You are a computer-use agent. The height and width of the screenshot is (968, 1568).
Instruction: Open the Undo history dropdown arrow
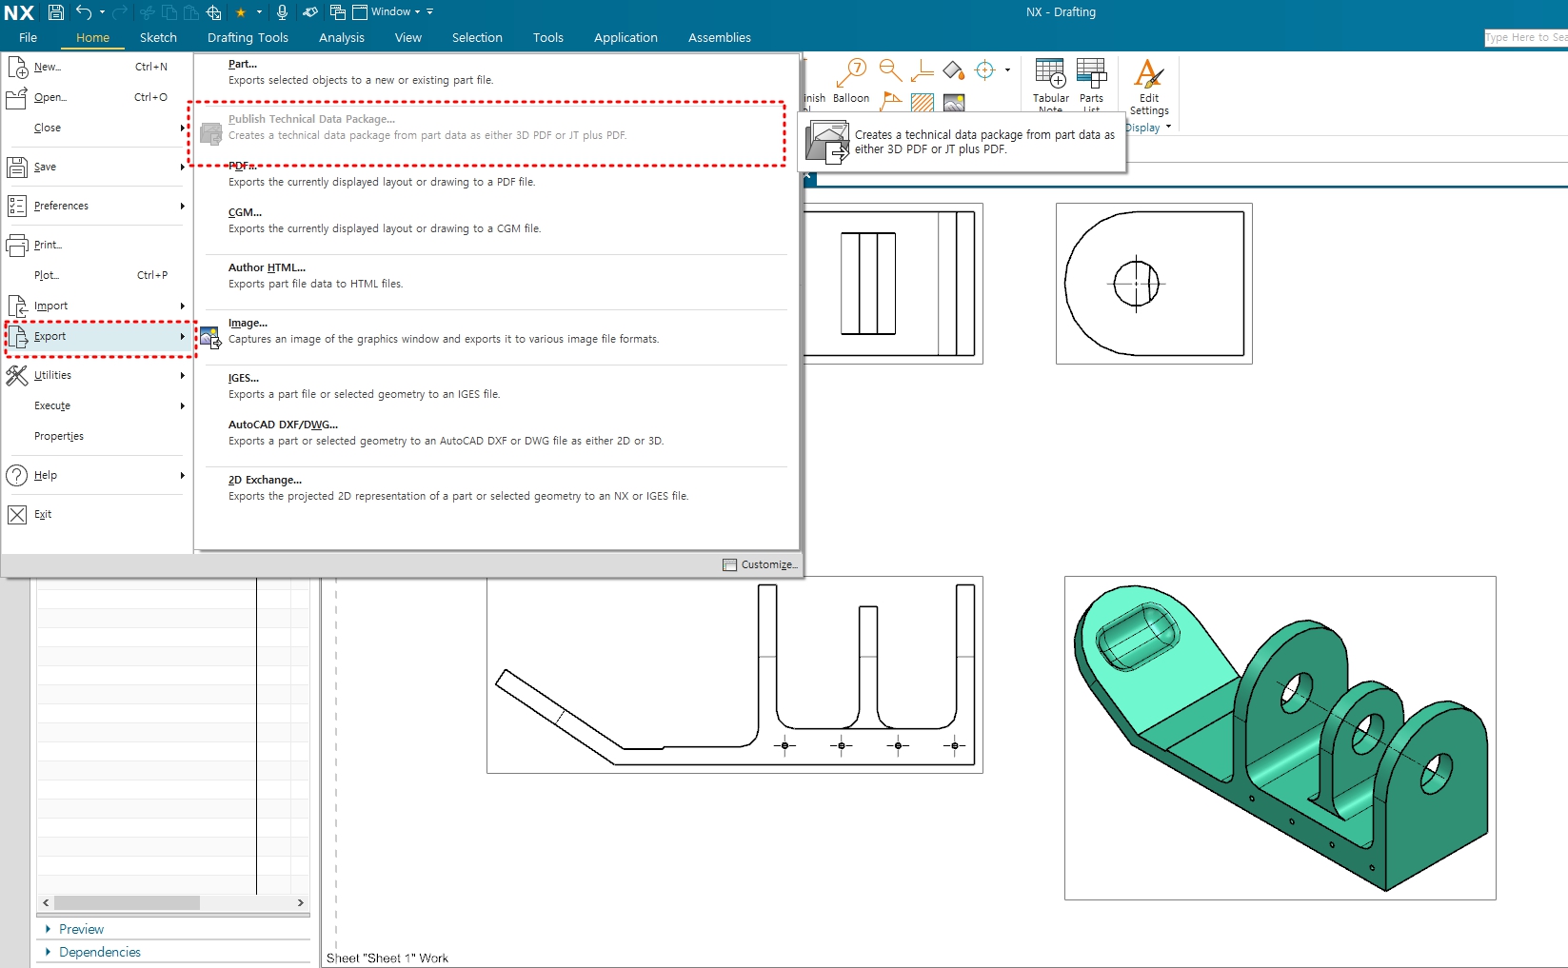[102, 12]
